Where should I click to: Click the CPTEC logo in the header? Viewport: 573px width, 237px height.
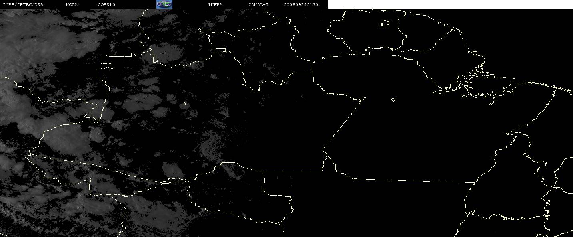pyautogui.click(x=164, y=4)
